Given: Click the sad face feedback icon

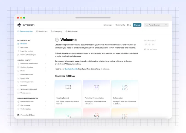Looking at the screenshot, I should pos(146,44).
